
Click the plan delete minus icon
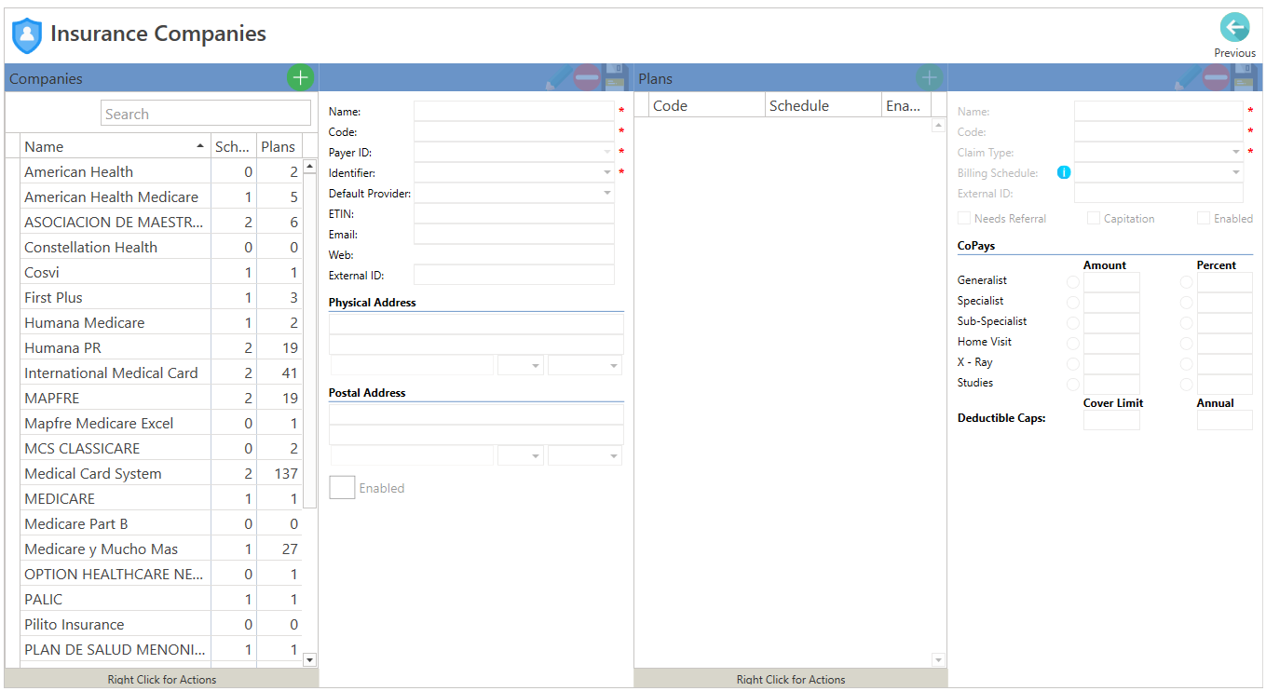click(x=1216, y=77)
